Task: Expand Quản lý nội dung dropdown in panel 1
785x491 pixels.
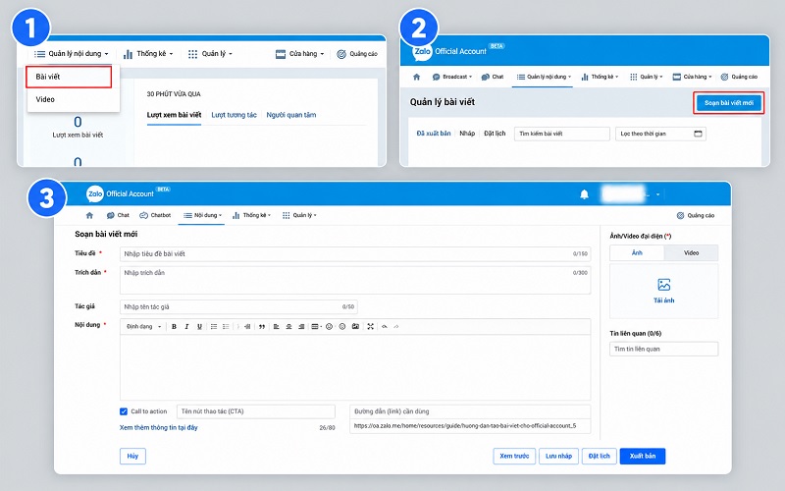Action: [x=71, y=54]
